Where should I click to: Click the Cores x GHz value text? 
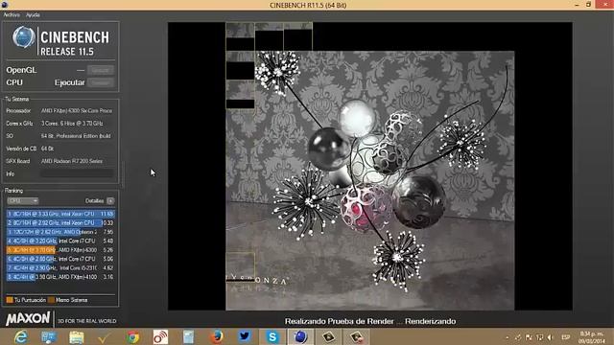(72, 124)
